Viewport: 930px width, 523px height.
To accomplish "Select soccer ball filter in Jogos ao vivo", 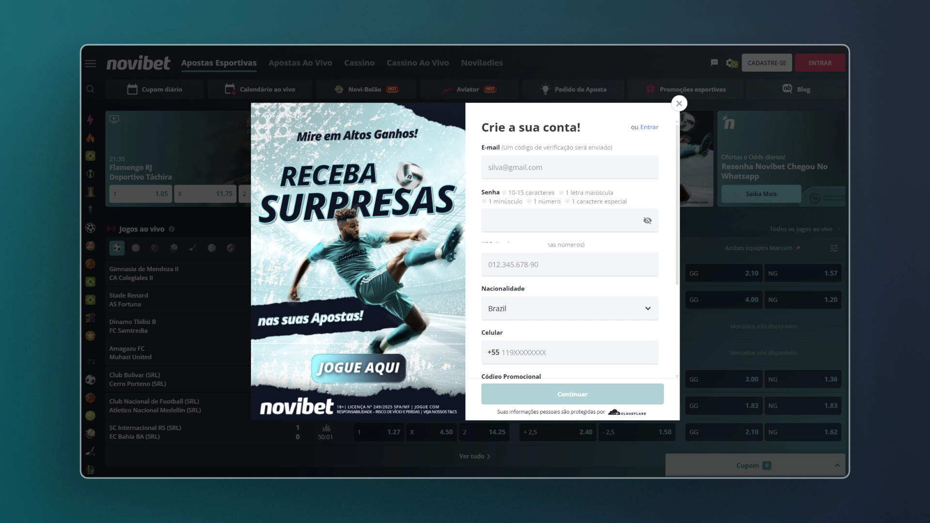I will point(117,248).
